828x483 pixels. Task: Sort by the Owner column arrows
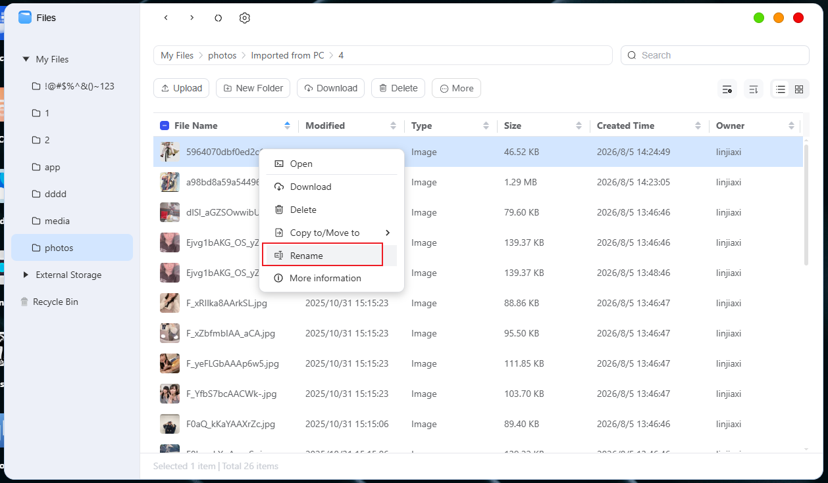tap(791, 126)
